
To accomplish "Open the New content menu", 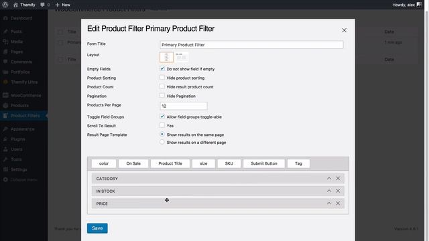I will click(62, 5).
